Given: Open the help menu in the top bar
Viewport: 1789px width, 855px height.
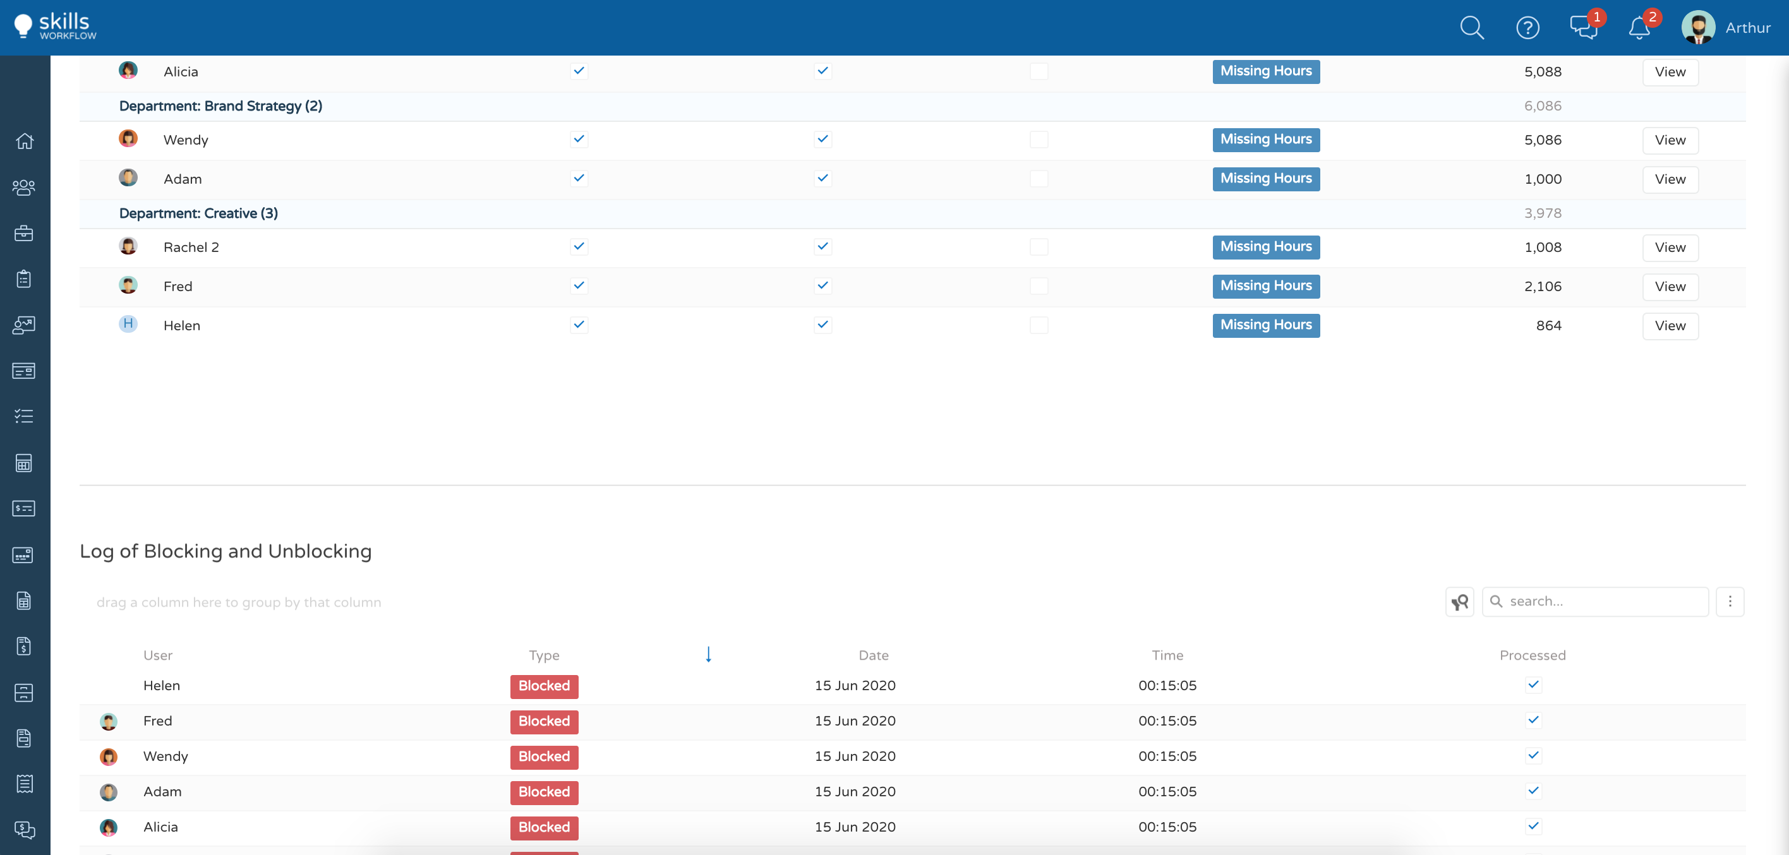Looking at the screenshot, I should 1528,28.
